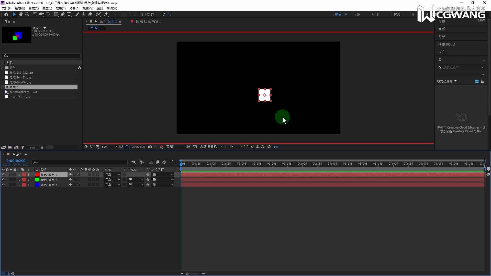Screen dimensions: 491x276
Task: Hide the 蓝色 纯色 1 layer eye
Action: click(x=3, y=185)
